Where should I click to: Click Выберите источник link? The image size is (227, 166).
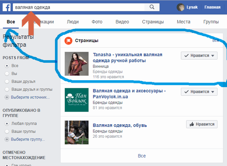pos(30,97)
